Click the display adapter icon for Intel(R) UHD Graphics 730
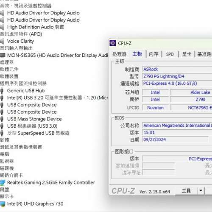The image size is (212, 212). pos(3,204)
